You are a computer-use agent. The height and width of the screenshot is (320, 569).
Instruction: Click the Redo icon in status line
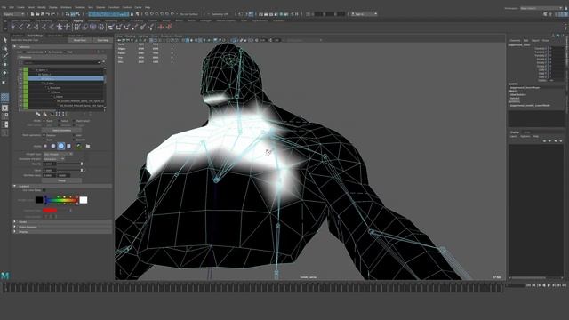click(x=52, y=14)
